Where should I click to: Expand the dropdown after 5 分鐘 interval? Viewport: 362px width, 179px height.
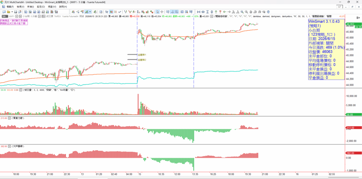[40, 16]
